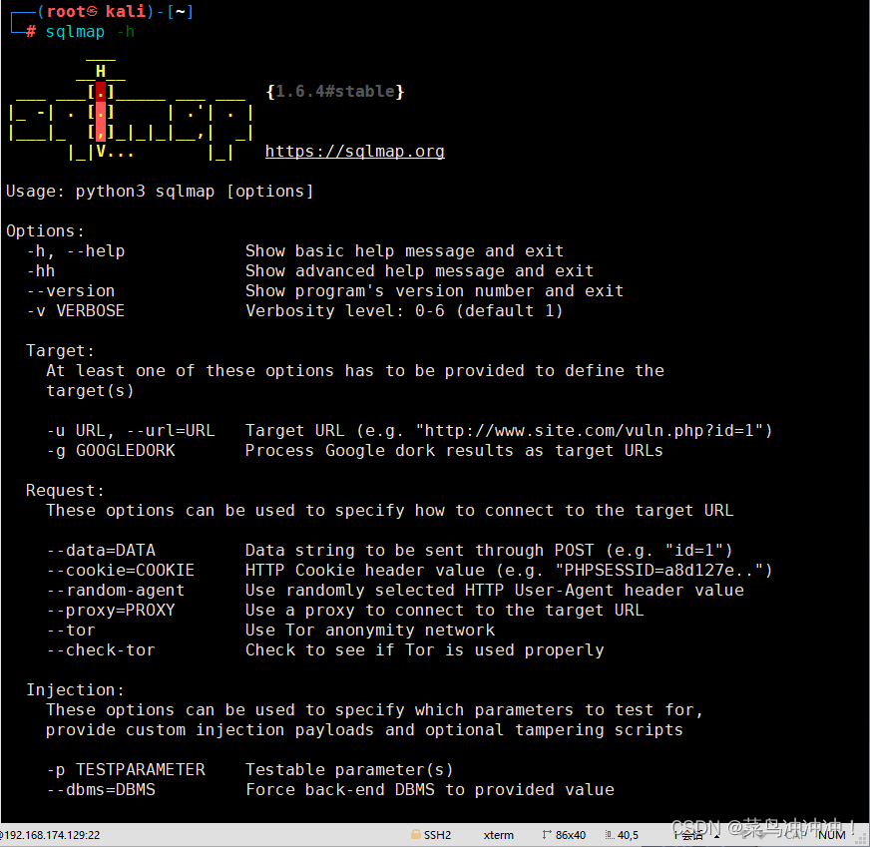The width and height of the screenshot is (870, 847).
Task: Click the "-p TESTPARAMETER" option text
Action: pos(126,770)
